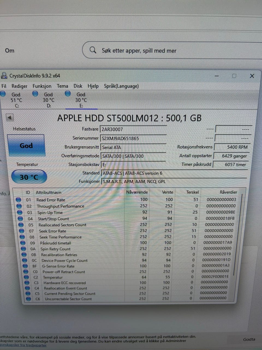Click the Nåværende column header
Screen dimensions: 262x350
click(x=137, y=192)
